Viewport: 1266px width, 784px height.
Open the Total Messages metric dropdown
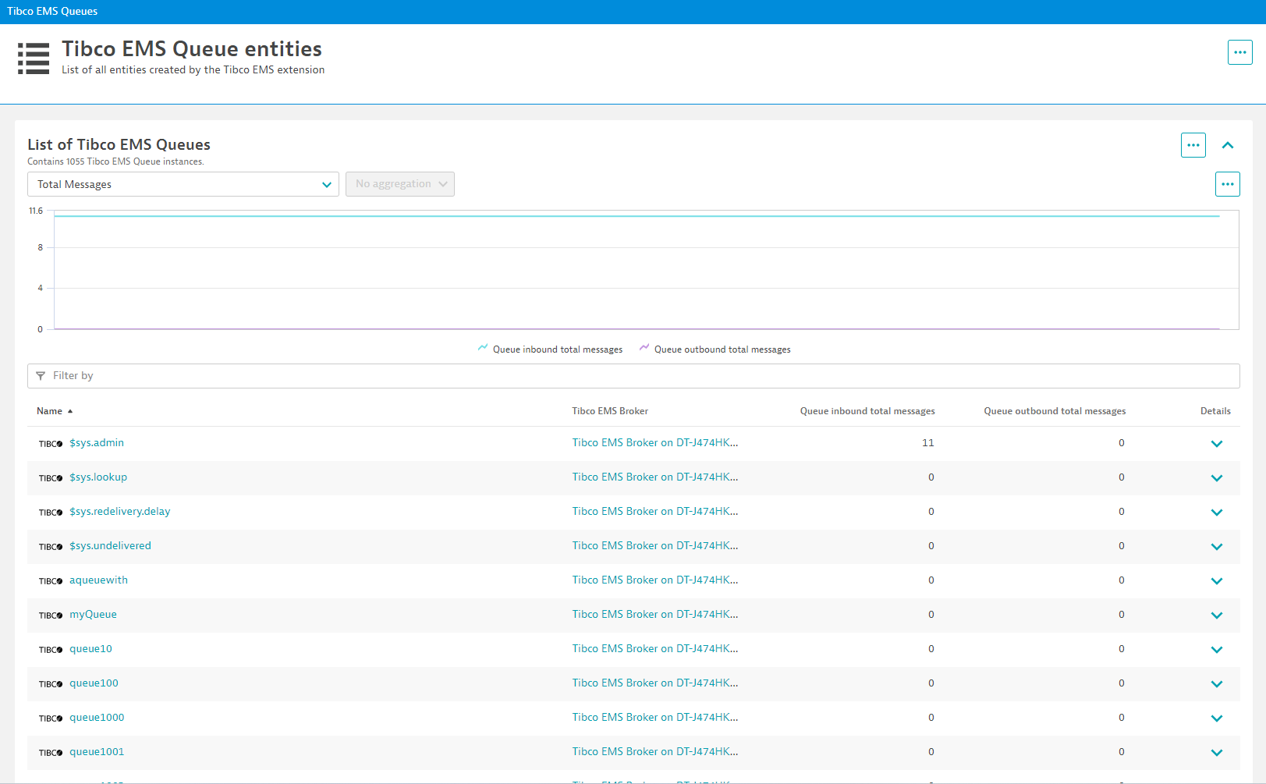click(183, 184)
